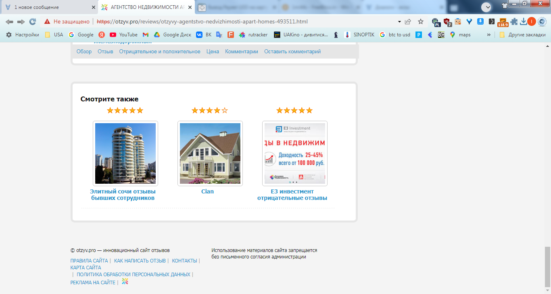Open 'Е3 инвестмент отрицательные отзывы' link
Viewport: 551px width, 294px height.
pos(292,195)
